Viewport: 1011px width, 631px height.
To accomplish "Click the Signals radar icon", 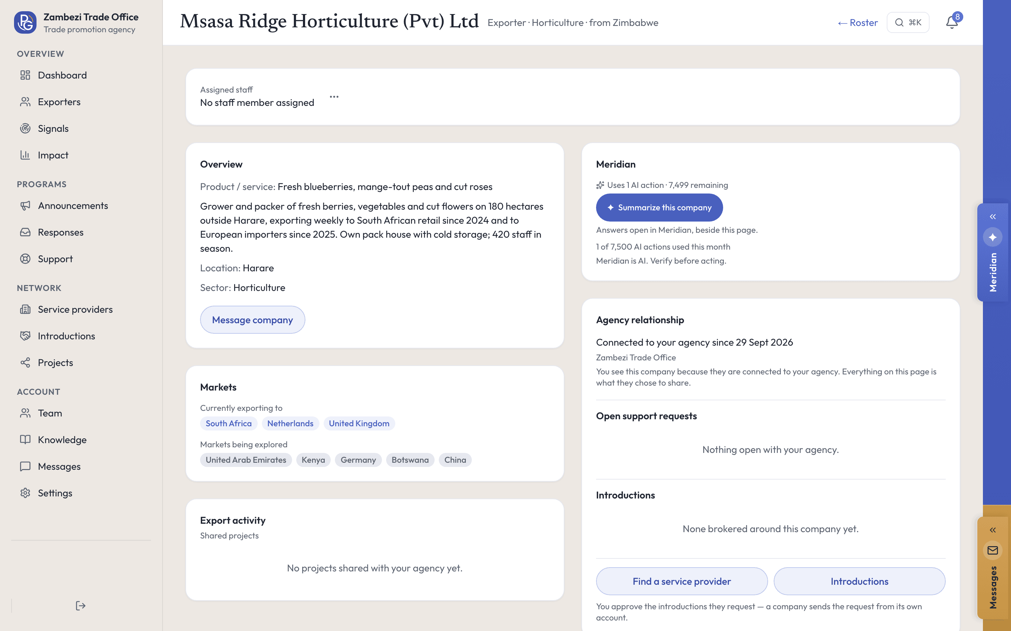I will point(25,129).
